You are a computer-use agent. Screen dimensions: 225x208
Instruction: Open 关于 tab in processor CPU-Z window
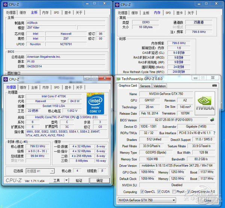coord(79,87)
